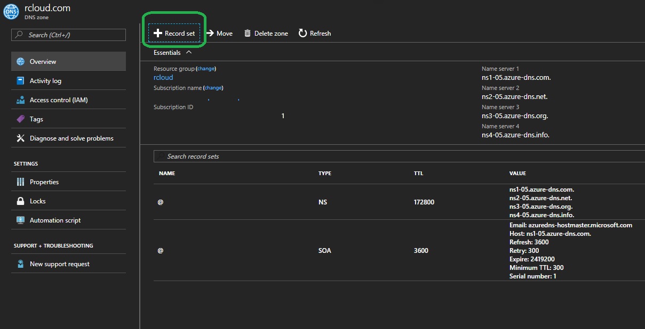The height and width of the screenshot is (329, 645).
Task: Click the Properties bars icon
Action: (21, 182)
